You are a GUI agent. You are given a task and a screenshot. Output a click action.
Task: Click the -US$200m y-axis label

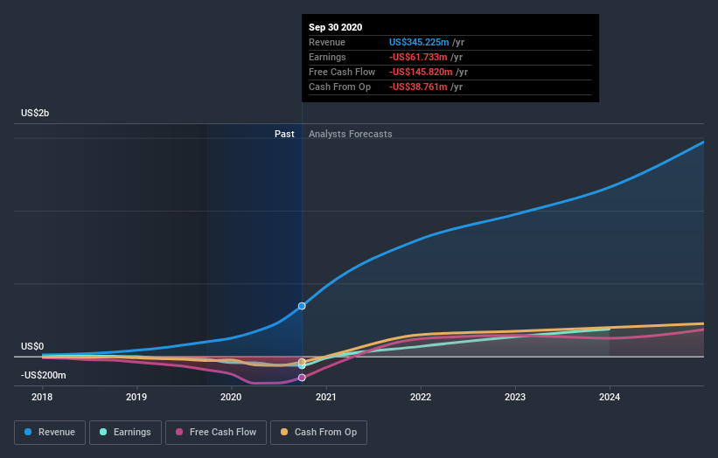pos(43,375)
